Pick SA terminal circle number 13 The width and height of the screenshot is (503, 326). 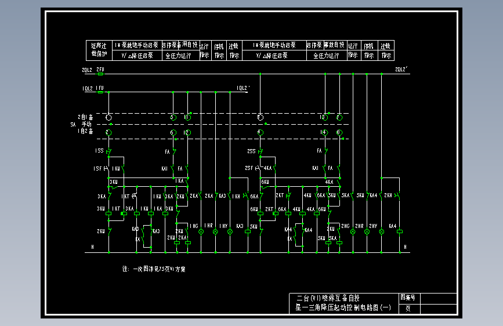tap(325, 117)
